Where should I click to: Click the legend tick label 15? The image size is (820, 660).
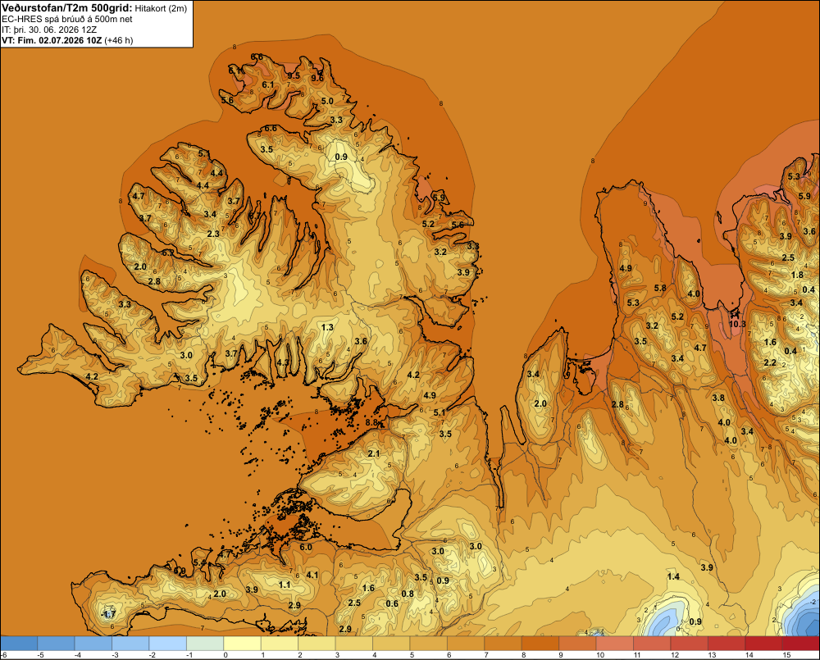coord(786,655)
